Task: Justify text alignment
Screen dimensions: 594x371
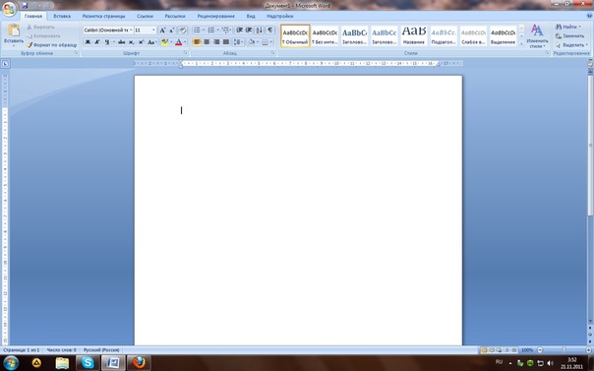Action: click(226, 42)
